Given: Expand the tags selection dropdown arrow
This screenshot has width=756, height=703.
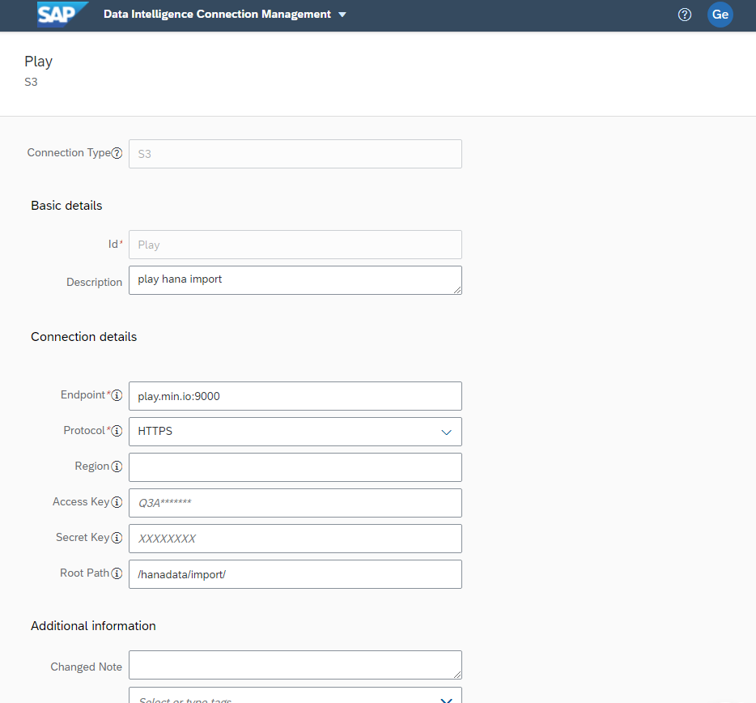Looking at the screenshot, I should click(446, 699).
